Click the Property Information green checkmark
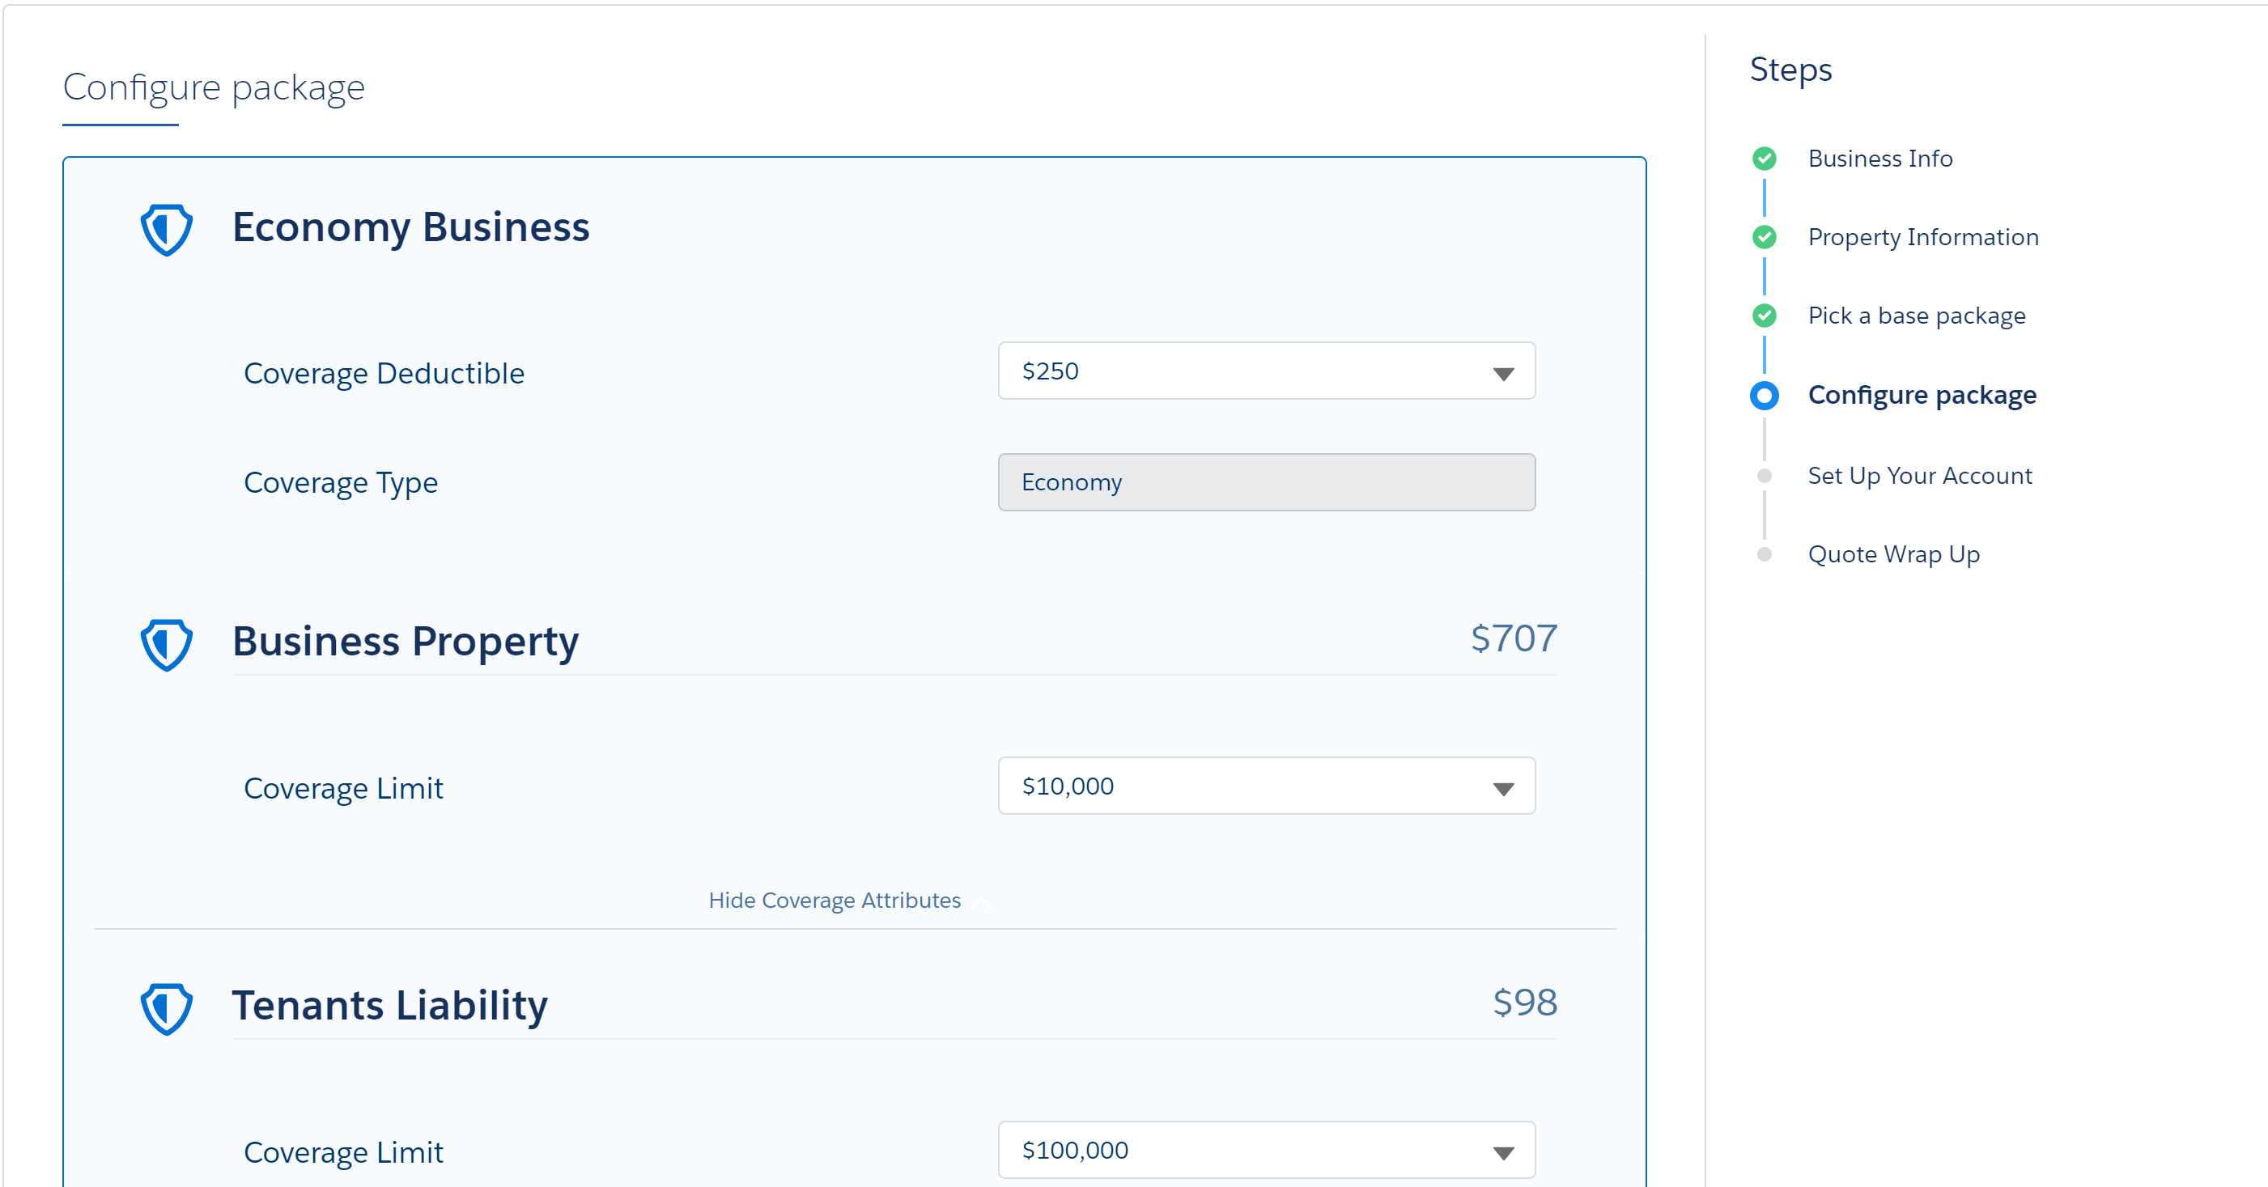Screen dimensions: 2268x1187 pyautogui.click(x=1764, y=237)
